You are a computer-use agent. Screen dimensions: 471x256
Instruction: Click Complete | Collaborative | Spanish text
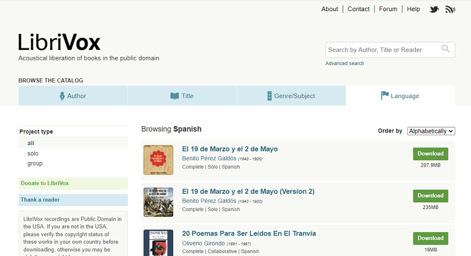(220, 251)
